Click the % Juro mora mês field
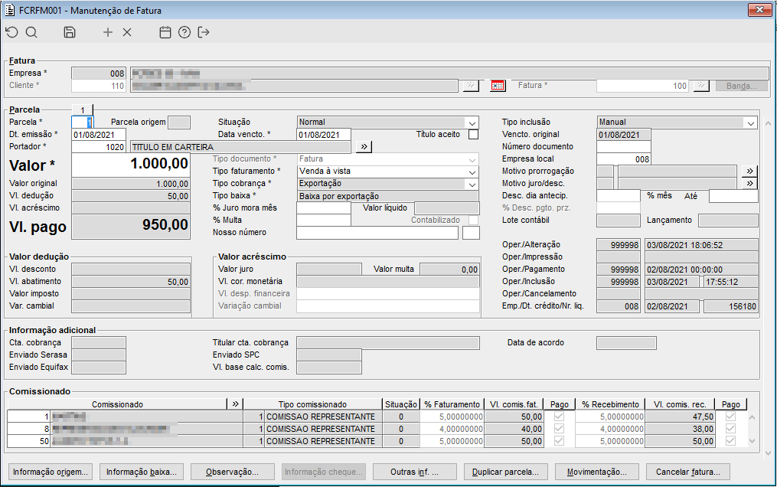This screenshot has width=777, height=487. pyautogui.click(x=324, y=208)
